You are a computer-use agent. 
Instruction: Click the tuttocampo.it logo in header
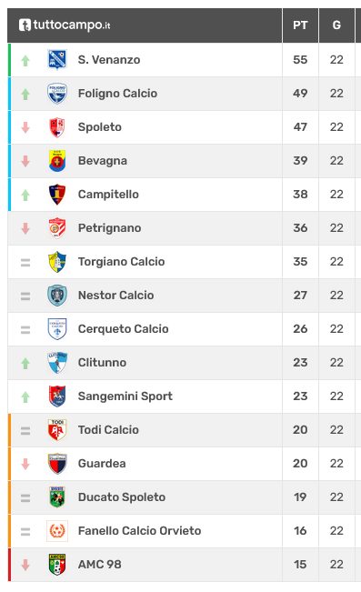click(65, 25)
